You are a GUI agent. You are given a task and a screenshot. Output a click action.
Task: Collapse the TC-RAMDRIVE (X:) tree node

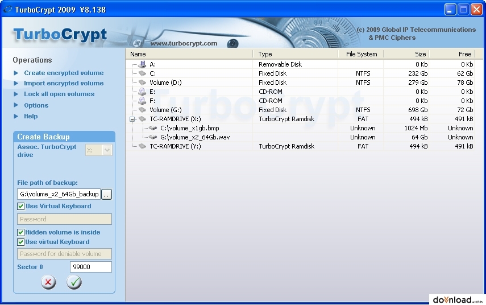point(132,119)
